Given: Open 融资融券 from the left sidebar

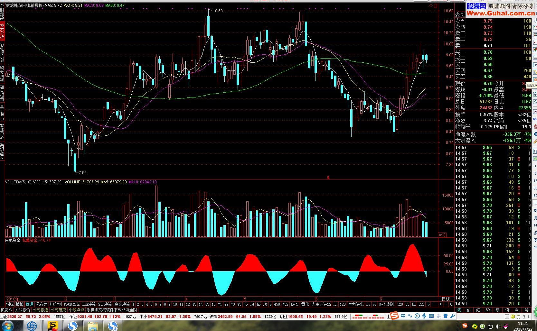Looking at the screenshot, I should 2,151.
